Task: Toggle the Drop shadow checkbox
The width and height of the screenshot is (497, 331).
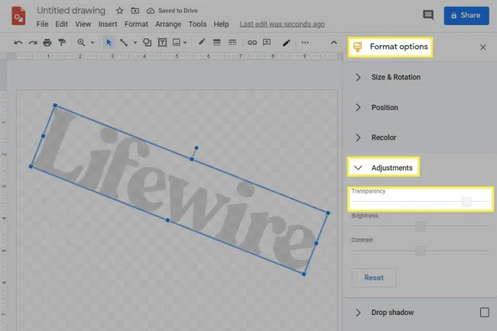Action: [x=483, y=312]
